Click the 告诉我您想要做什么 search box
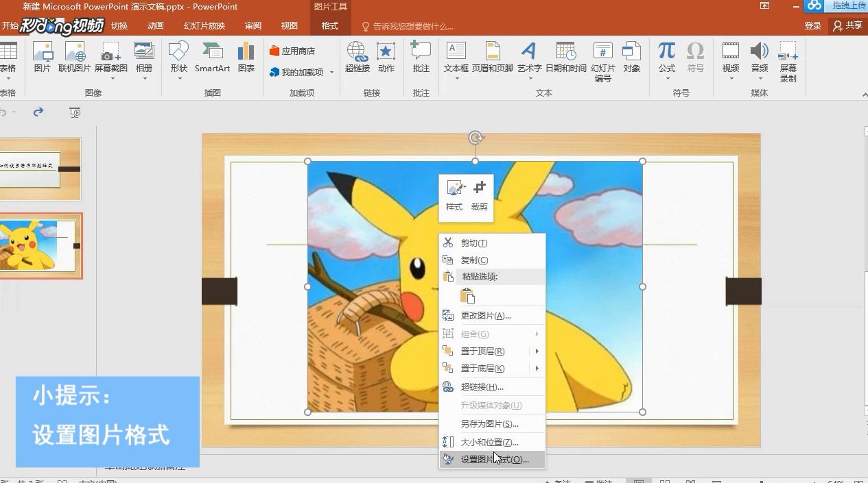 [x=408, y=27]
